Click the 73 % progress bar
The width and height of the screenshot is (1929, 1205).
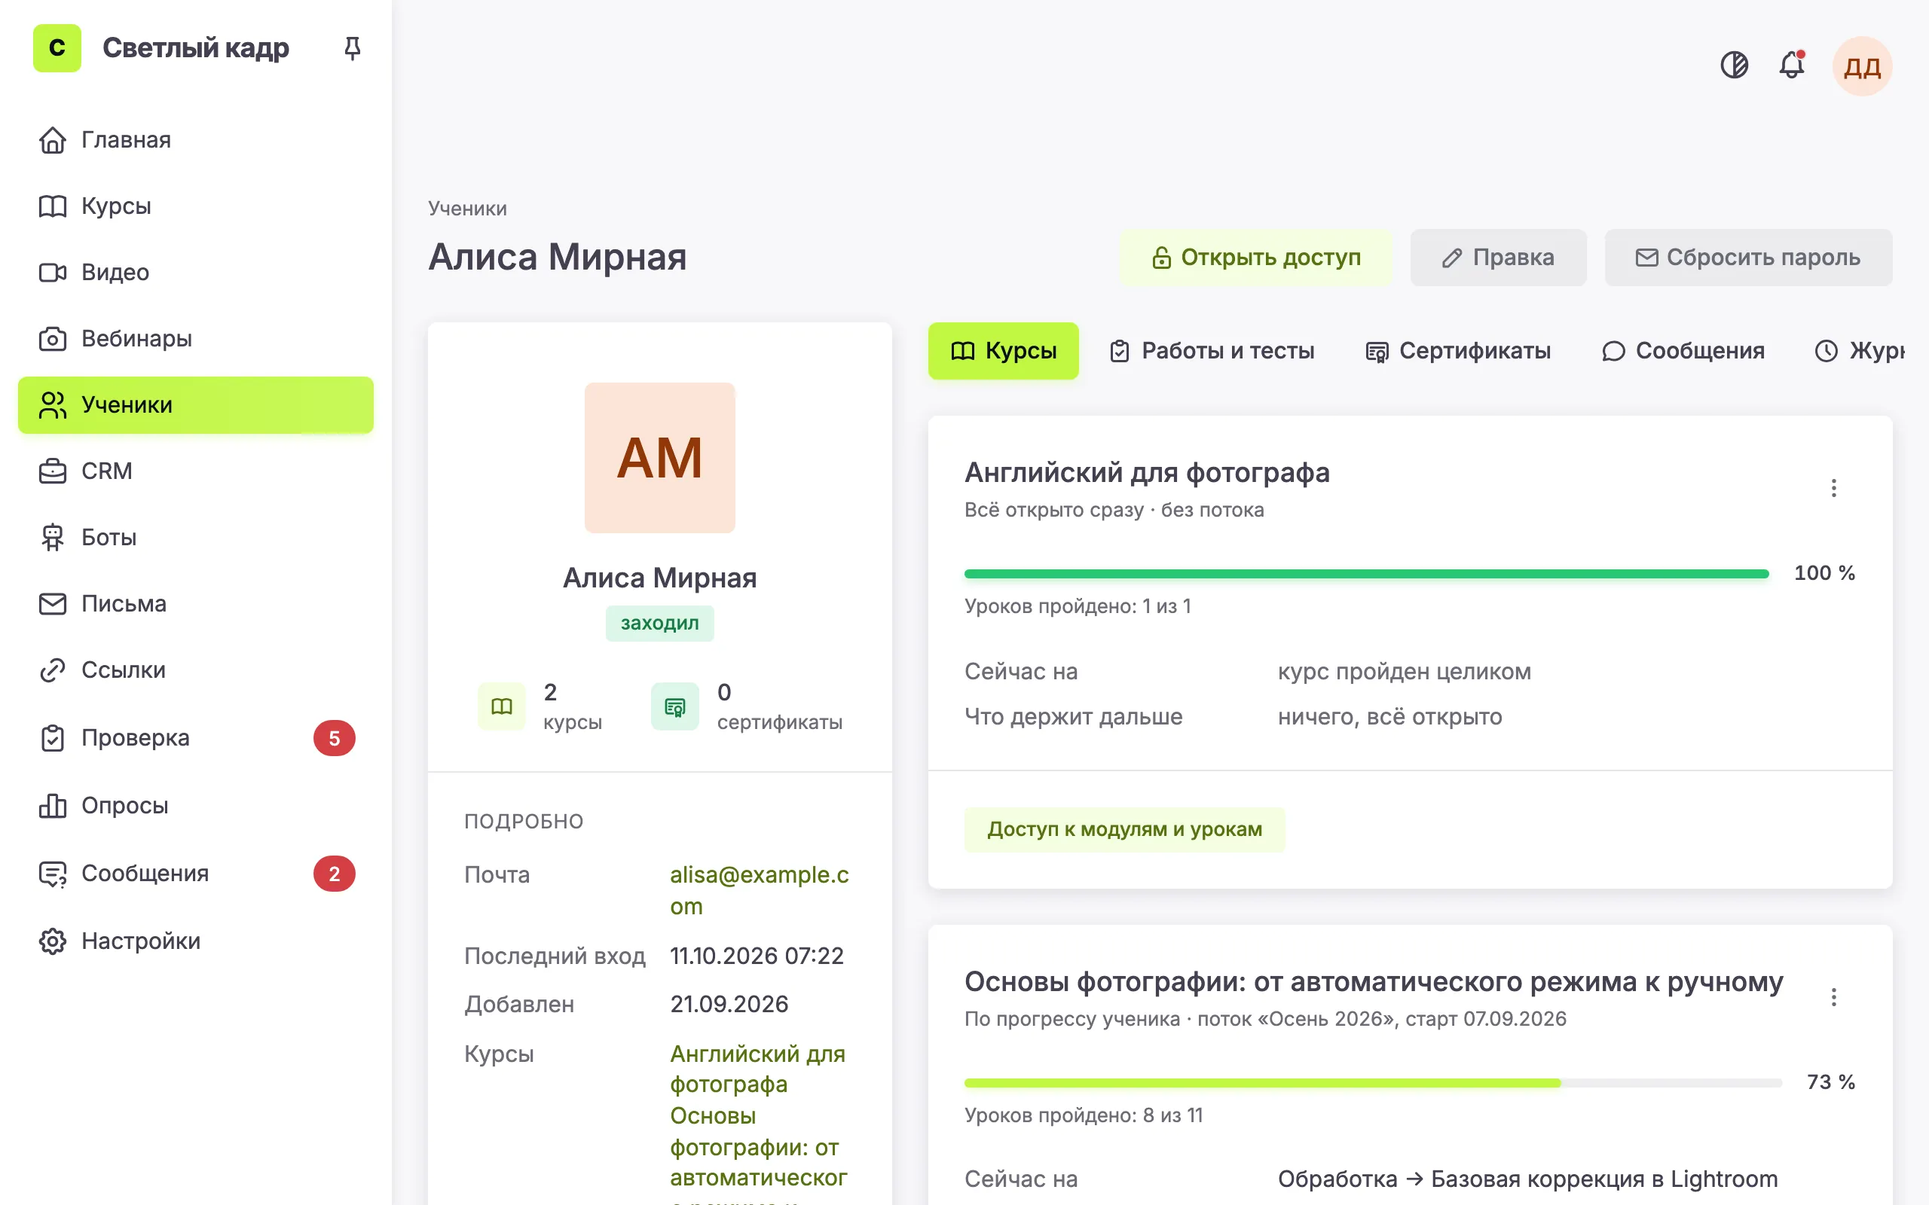pyautogui.click(x=1373, y=1083)
